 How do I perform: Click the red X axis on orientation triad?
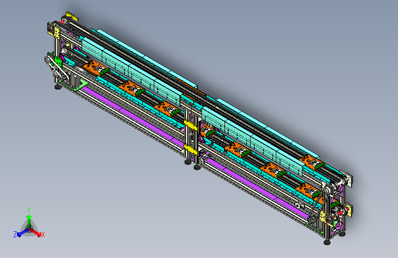(x=35, y=232)
